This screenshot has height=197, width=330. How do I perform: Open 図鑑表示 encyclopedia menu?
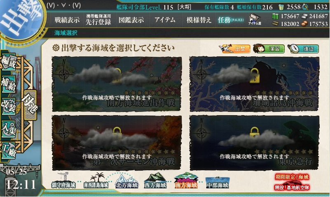pos(131,20)
